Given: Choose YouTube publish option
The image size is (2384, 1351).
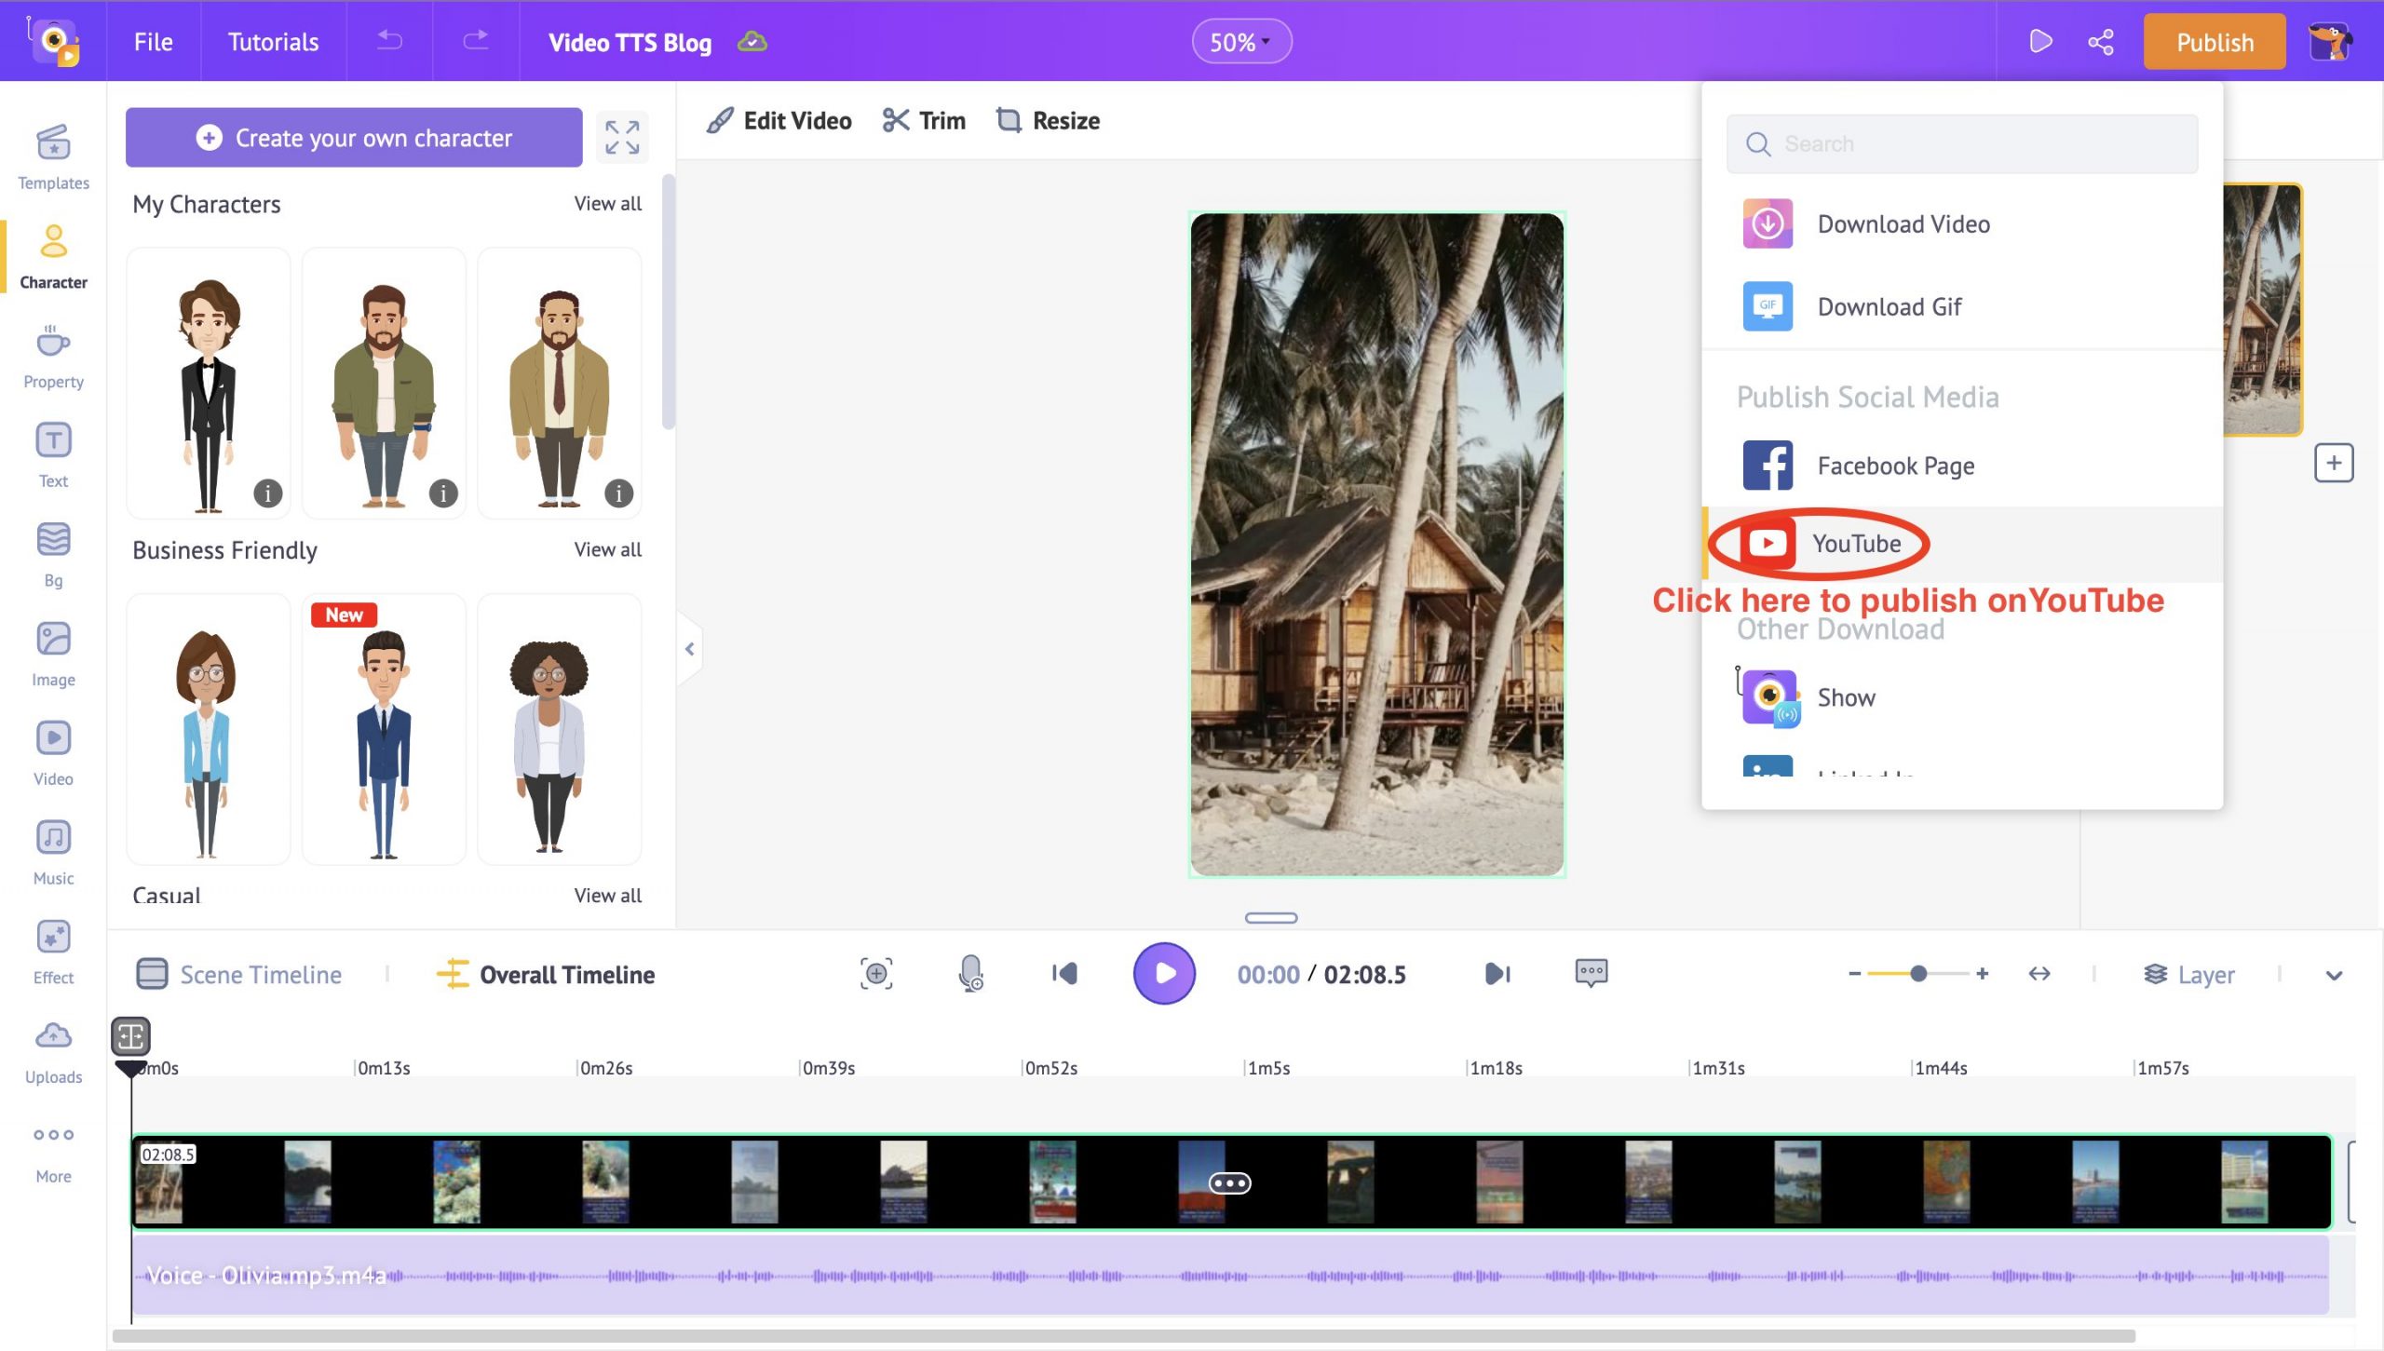Looking at the screenshot, I should click(x=1961, y=544).
